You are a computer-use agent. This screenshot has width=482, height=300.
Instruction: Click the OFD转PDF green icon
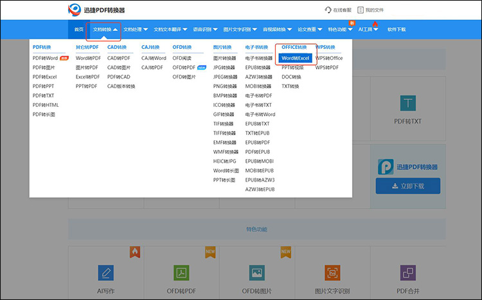click(181, 272)
